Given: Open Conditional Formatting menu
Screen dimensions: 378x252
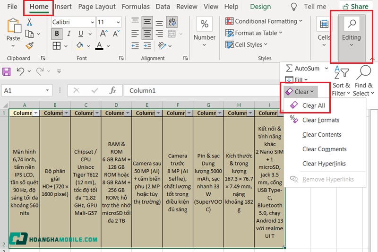Looking at the screenshot, I should pos(264,21).
